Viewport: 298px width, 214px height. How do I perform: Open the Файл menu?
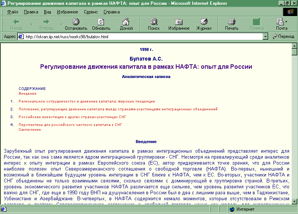coord(12,12)
